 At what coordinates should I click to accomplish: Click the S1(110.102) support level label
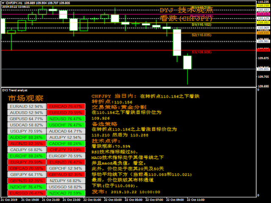202,25
